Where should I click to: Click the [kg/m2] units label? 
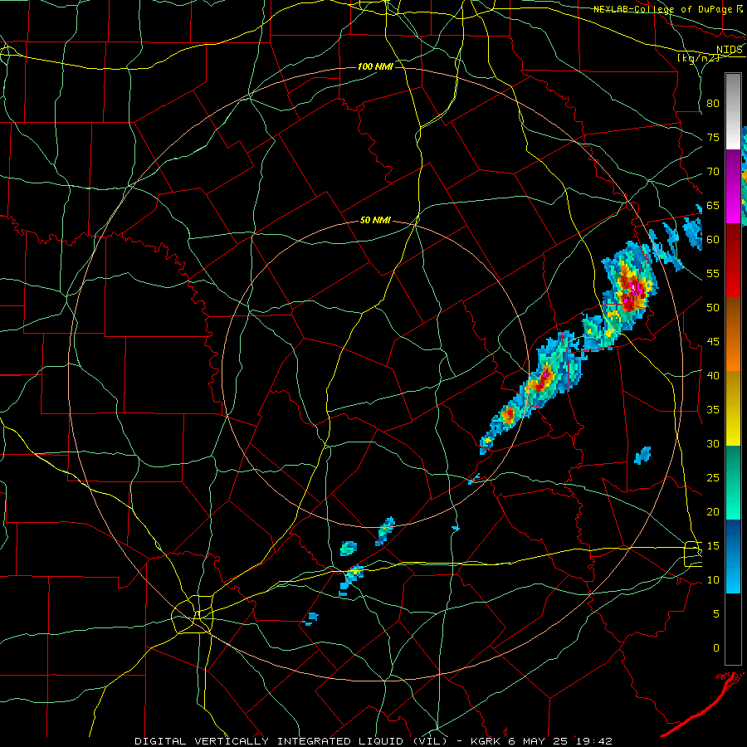698,58
